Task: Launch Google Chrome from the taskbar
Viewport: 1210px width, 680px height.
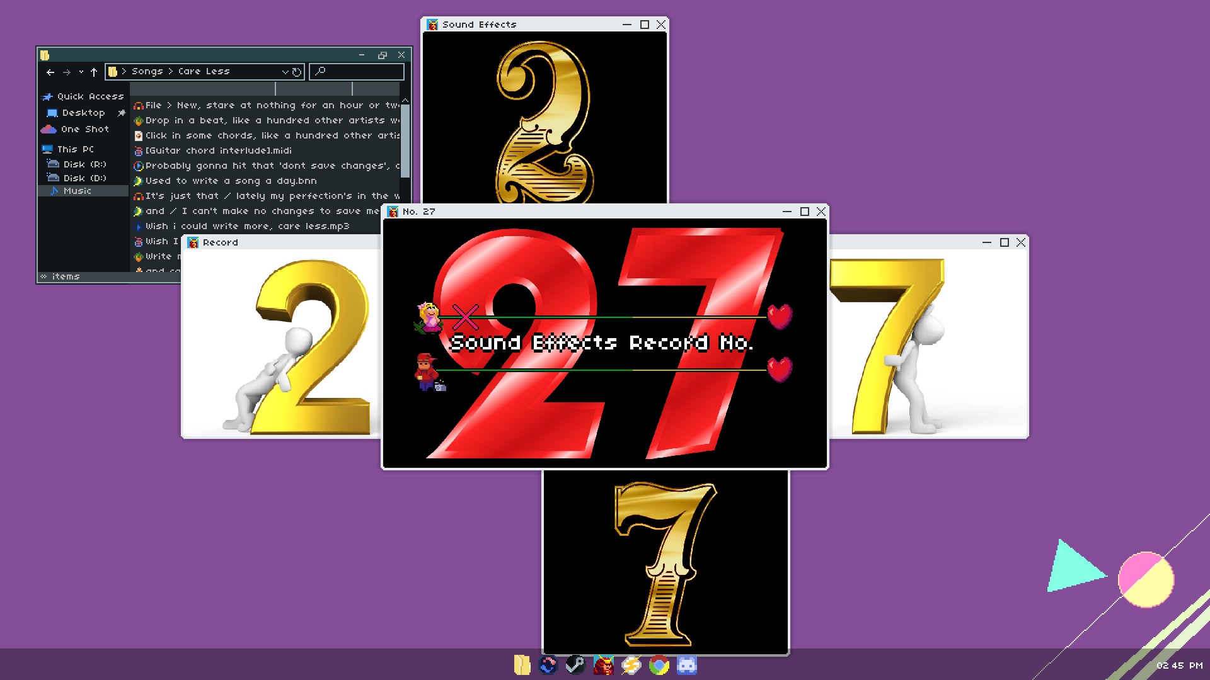Action: (659, 665)
